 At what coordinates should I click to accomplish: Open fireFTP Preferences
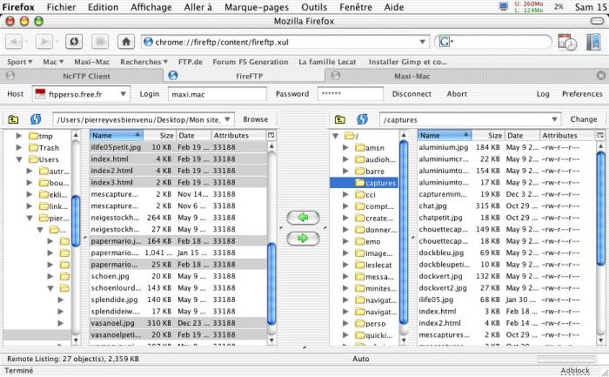click(582, 94)
